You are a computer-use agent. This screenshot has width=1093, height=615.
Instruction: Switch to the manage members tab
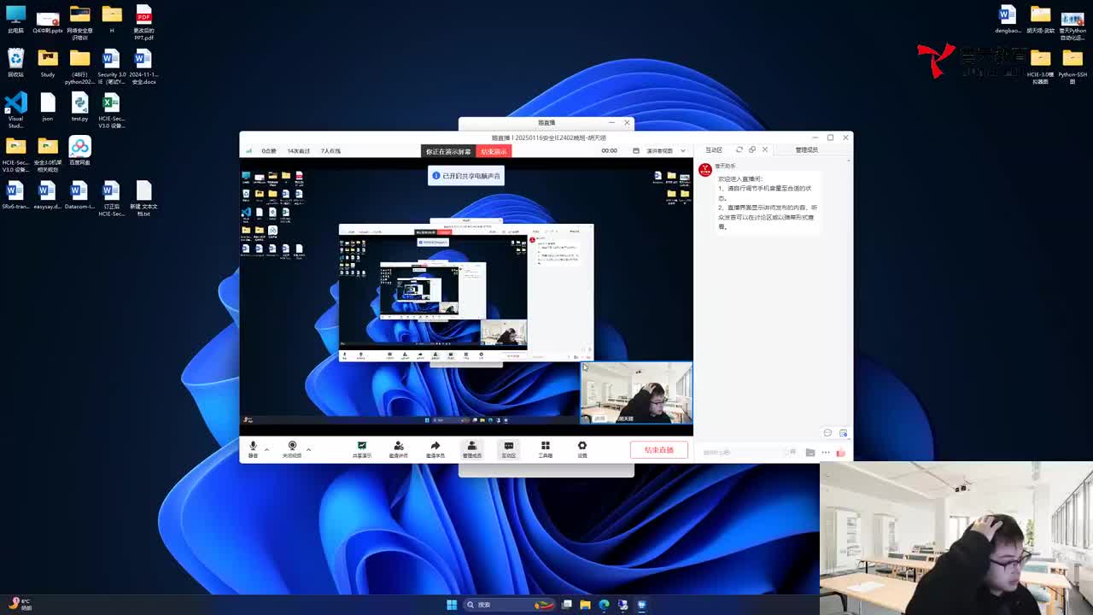pyautogui.click(x=806, y=149)
